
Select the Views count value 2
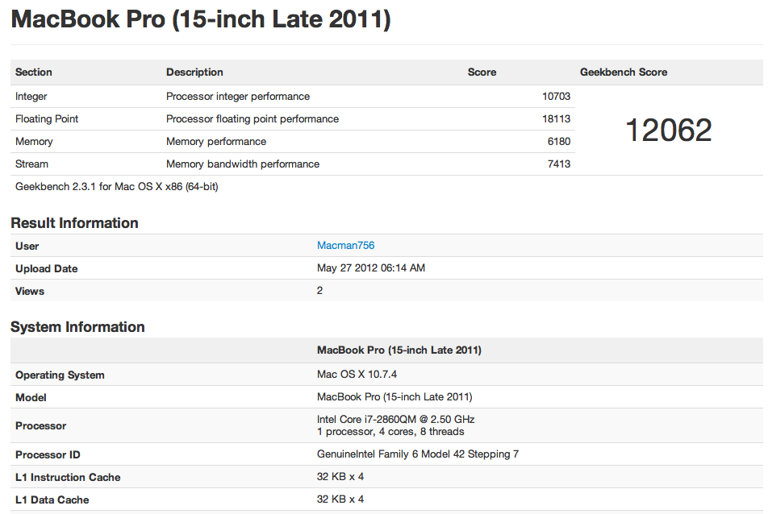pos(319,291)
